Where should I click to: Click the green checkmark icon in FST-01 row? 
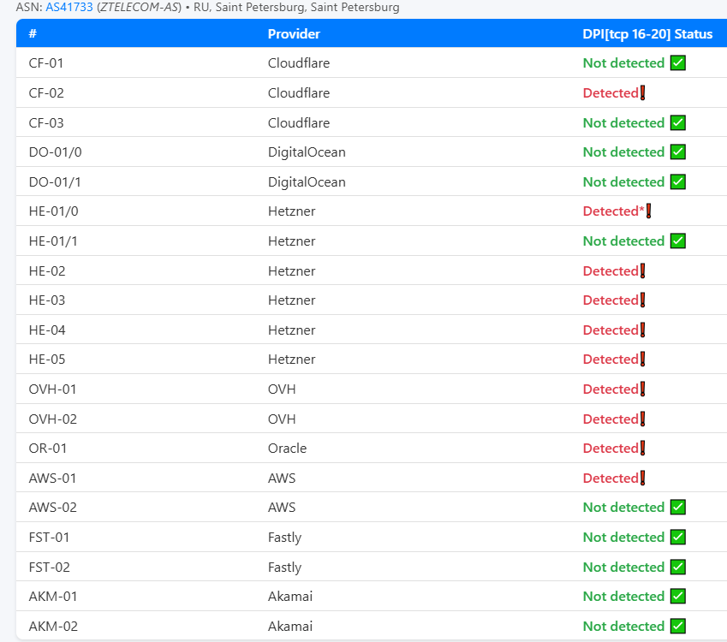(x=678, y=538)
